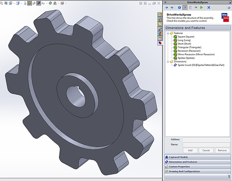Click the blue info icon in DriveWorksXpress
232x181 pixels.
click(x=179, y=8)
